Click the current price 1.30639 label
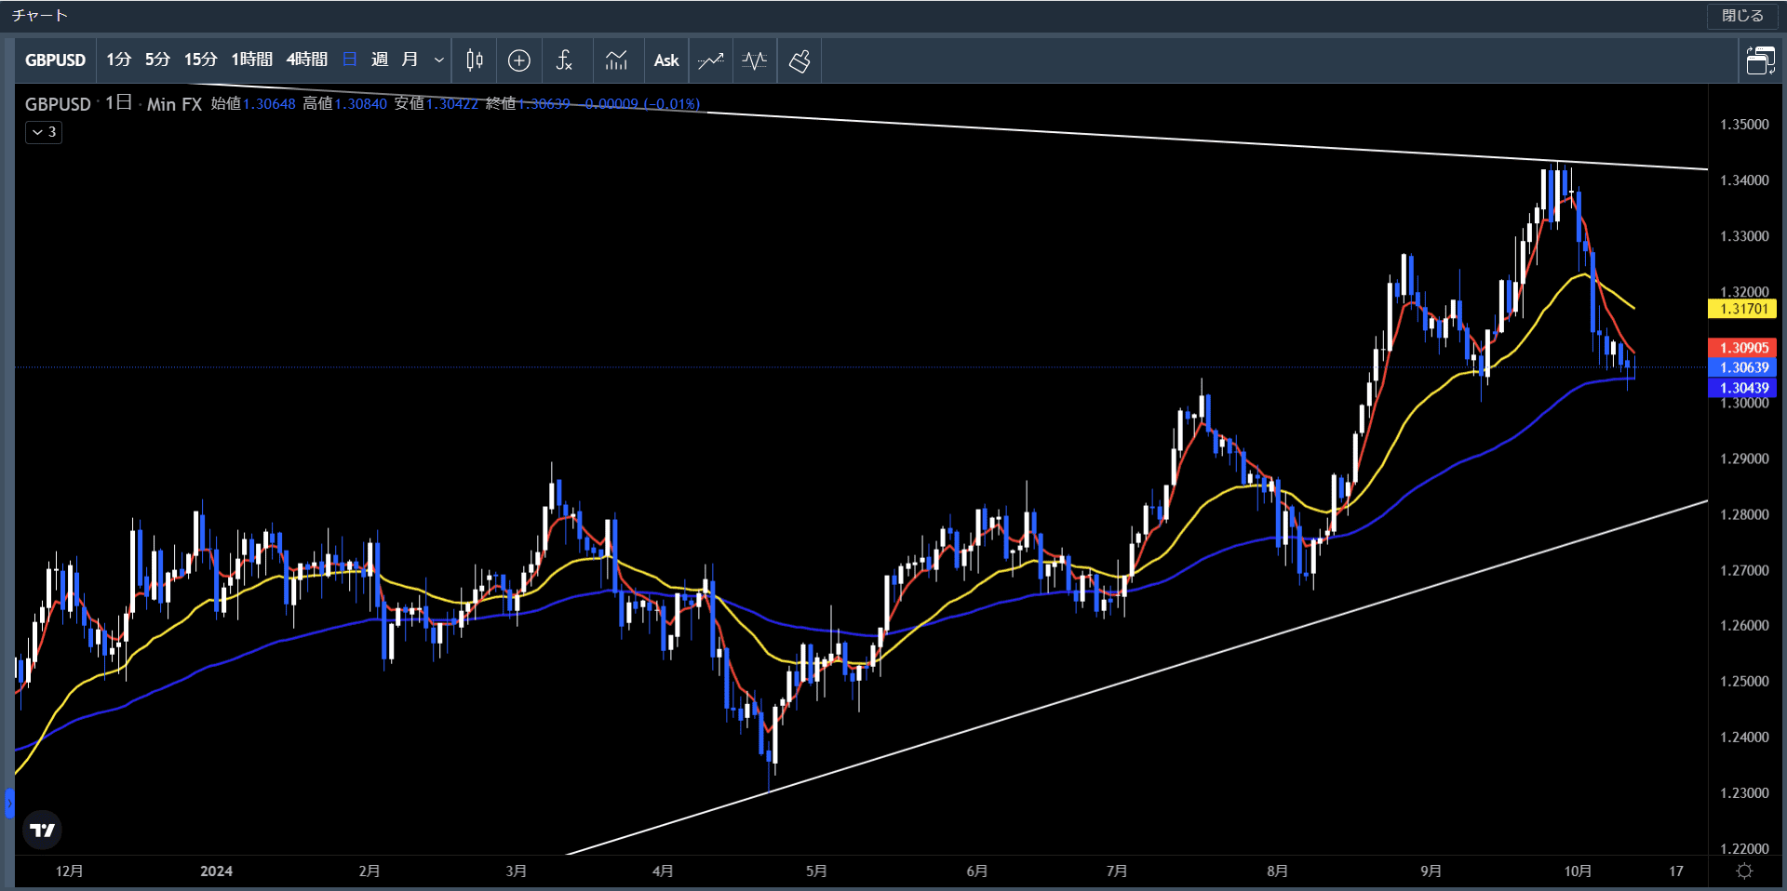This screenshot has width=1787, height=891. click(x=1742, y=367)
